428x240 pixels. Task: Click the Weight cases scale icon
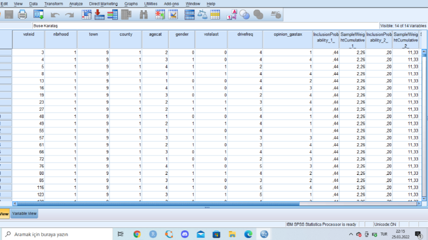coord(202,15)
